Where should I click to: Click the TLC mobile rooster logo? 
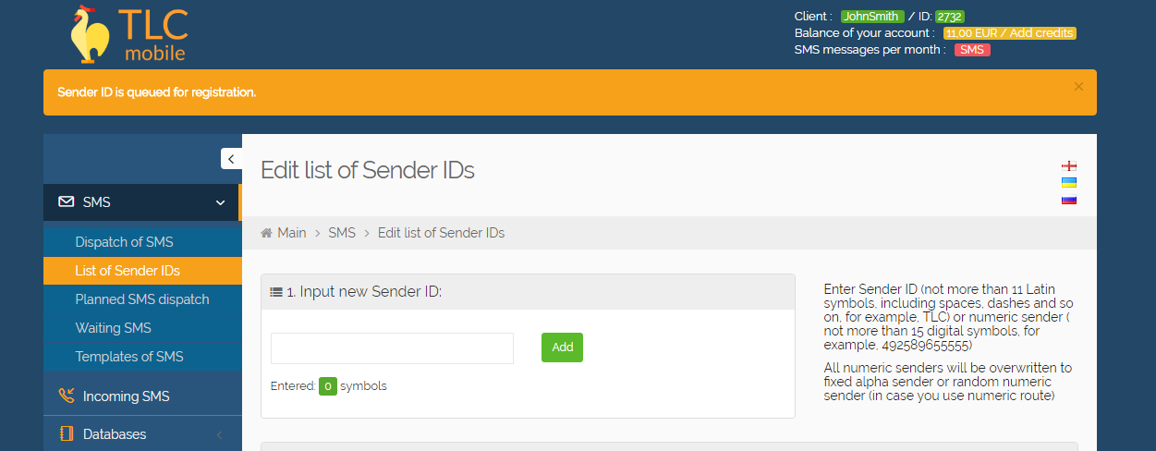pos(129,33)
